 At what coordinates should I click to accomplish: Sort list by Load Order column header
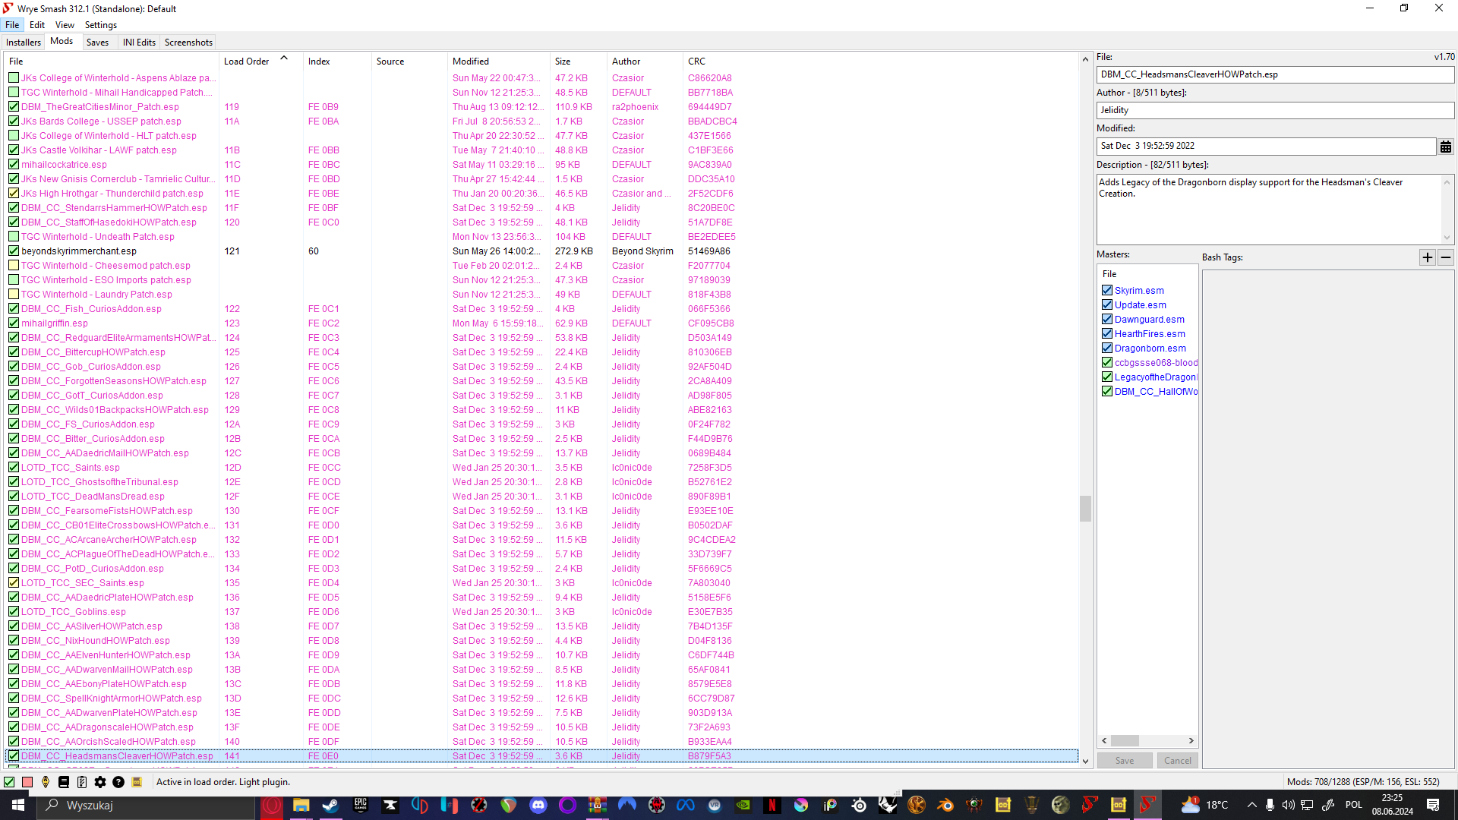pyautogui.click(x=247, y=61)
